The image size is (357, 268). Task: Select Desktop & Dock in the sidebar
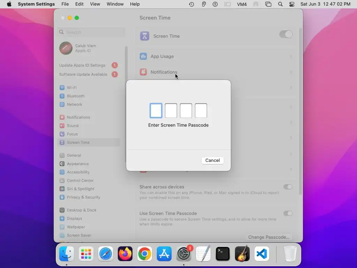click(89, 210)
